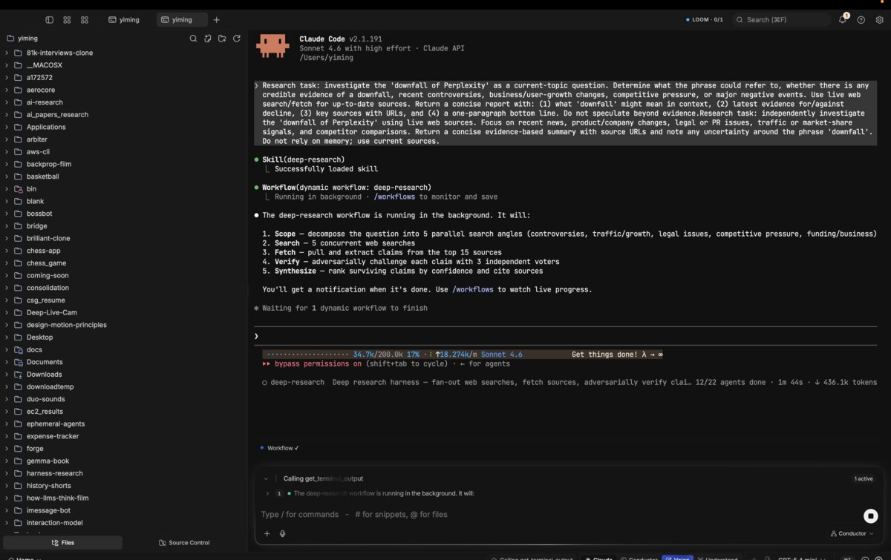Expand the brilliant-clone folder chevron

(7, 238)
